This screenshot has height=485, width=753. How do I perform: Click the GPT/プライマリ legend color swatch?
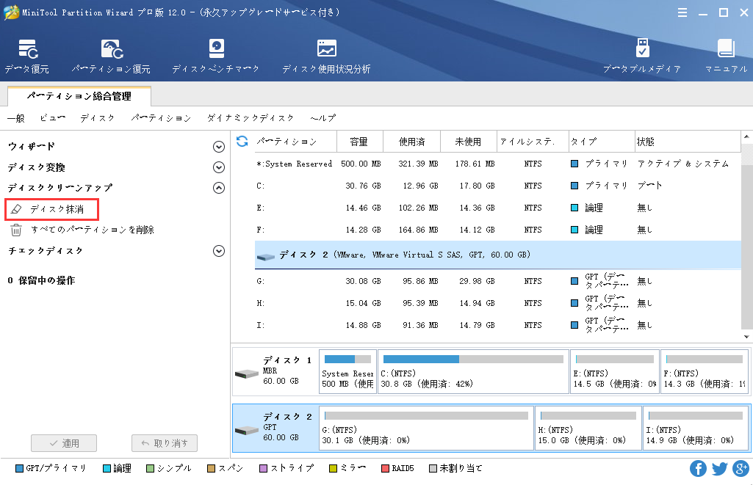[20, 469]
